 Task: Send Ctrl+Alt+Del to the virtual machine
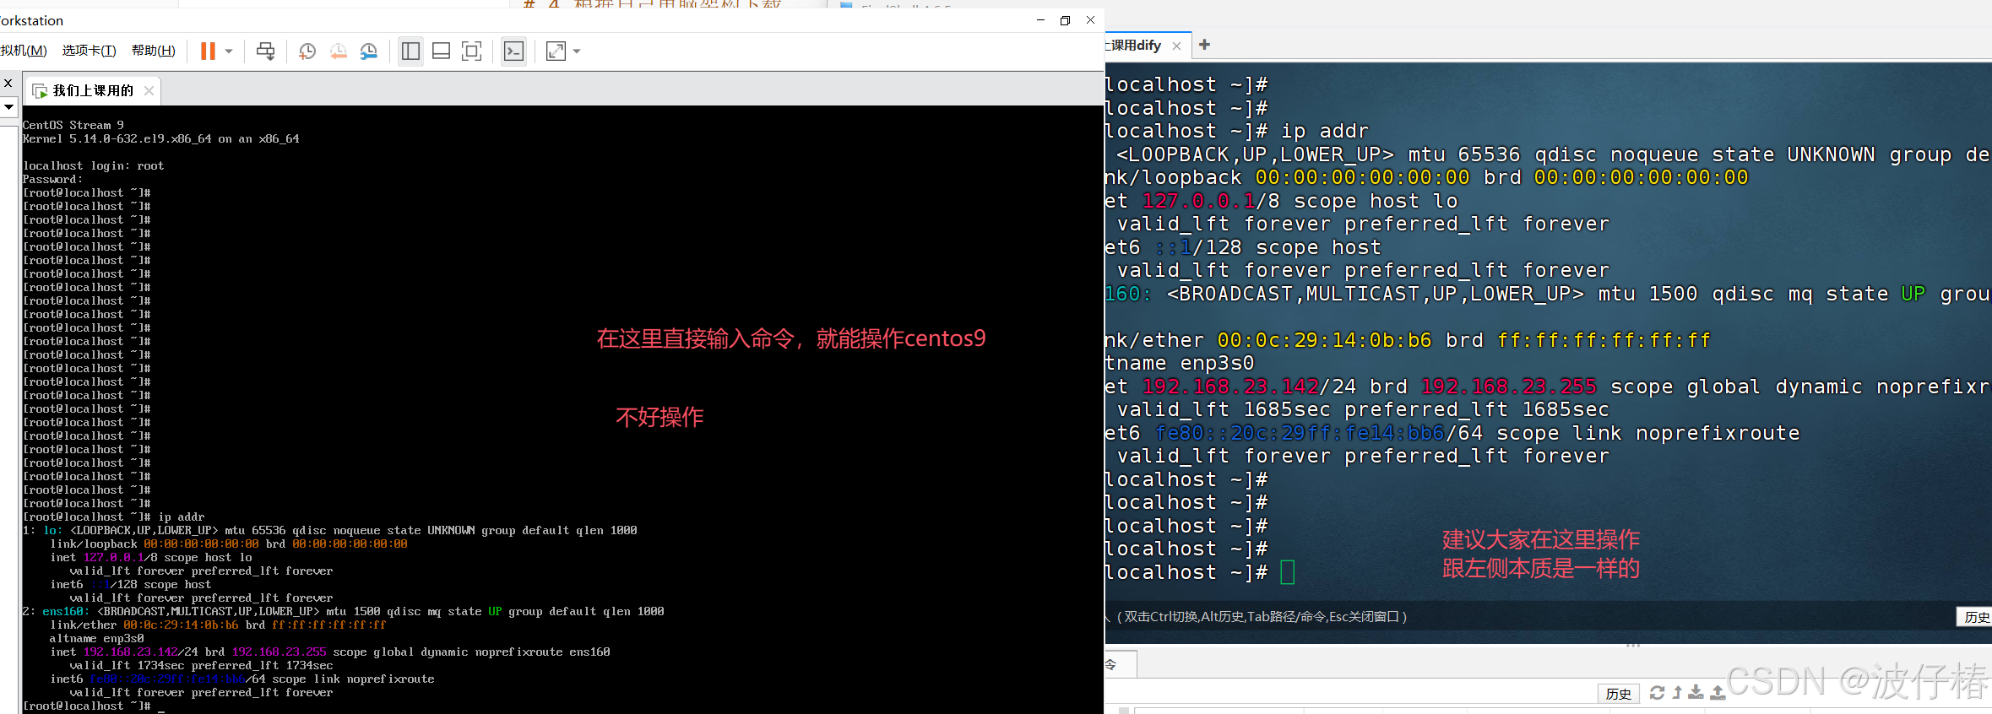265,51
